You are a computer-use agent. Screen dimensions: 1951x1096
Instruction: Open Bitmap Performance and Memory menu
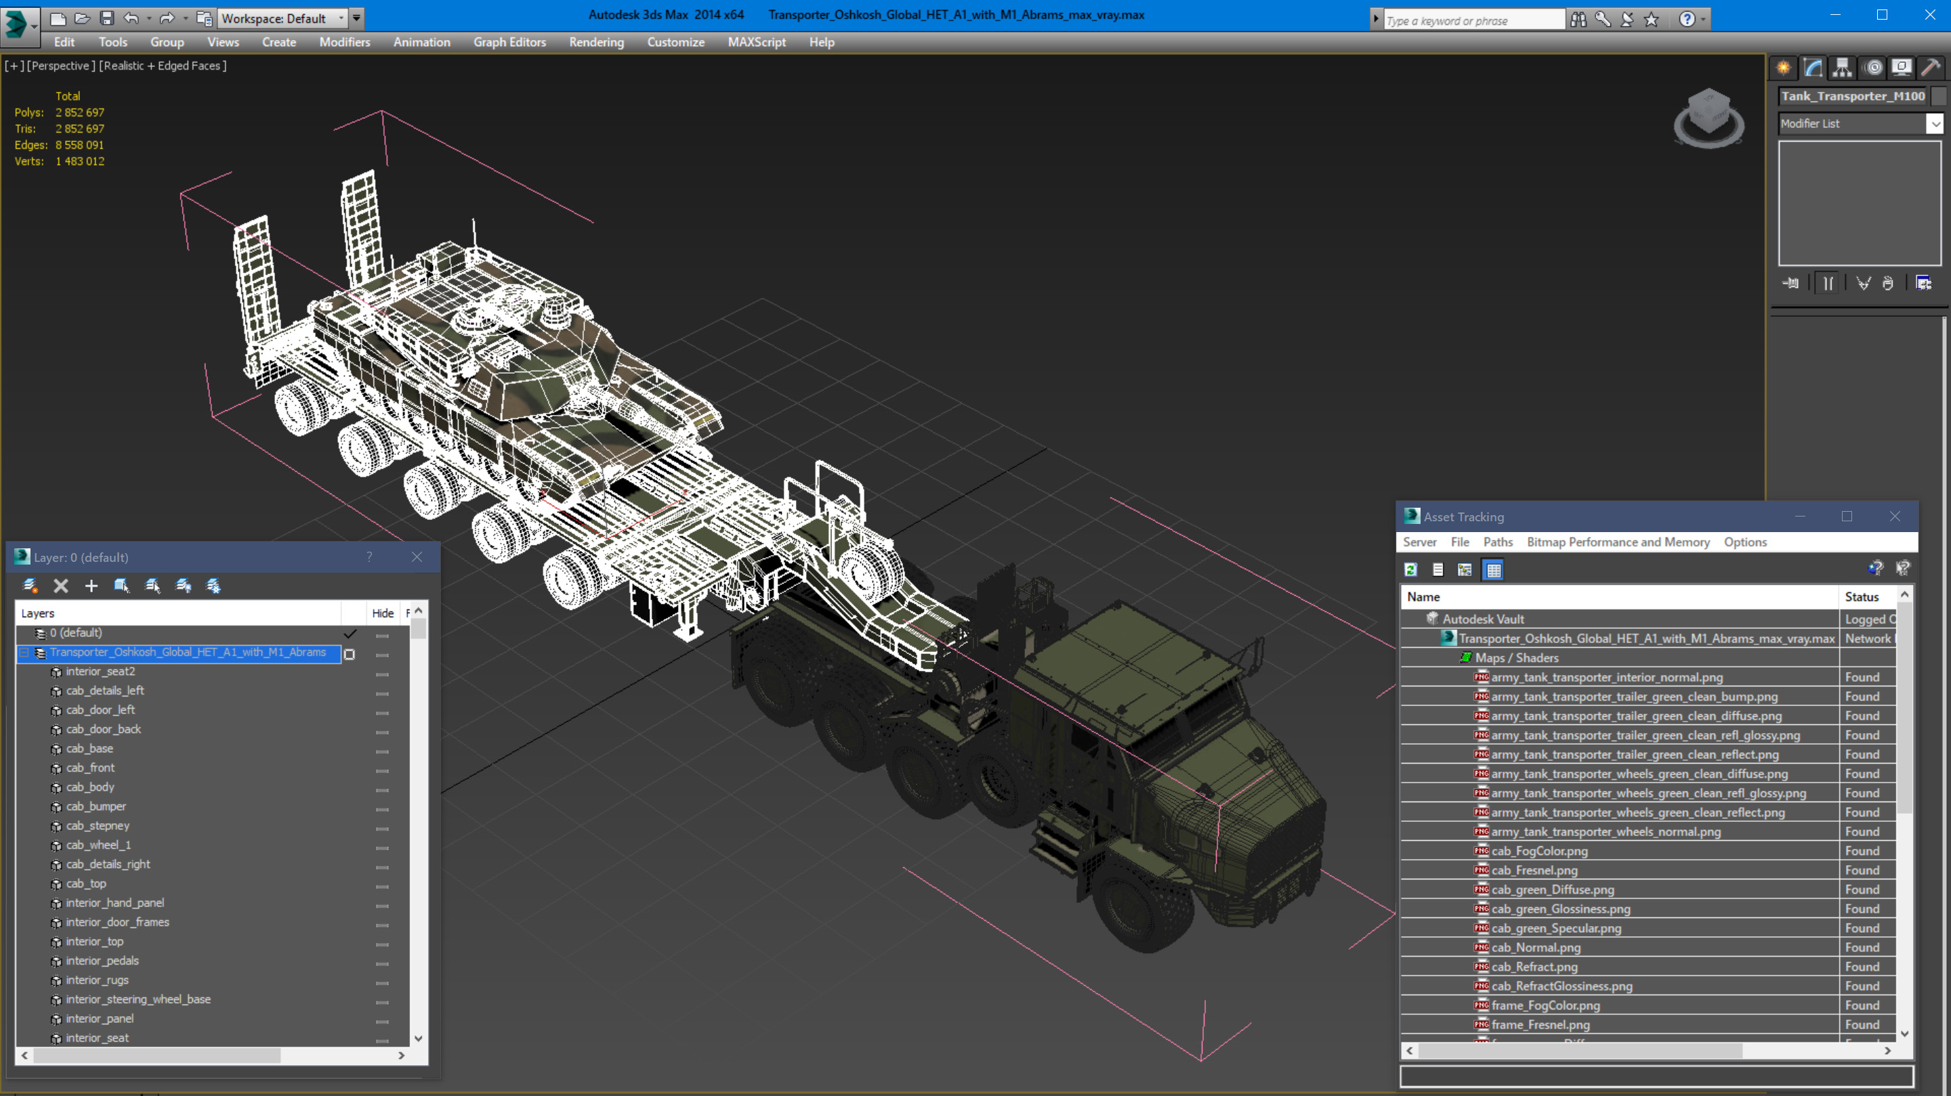(1618, 542)
